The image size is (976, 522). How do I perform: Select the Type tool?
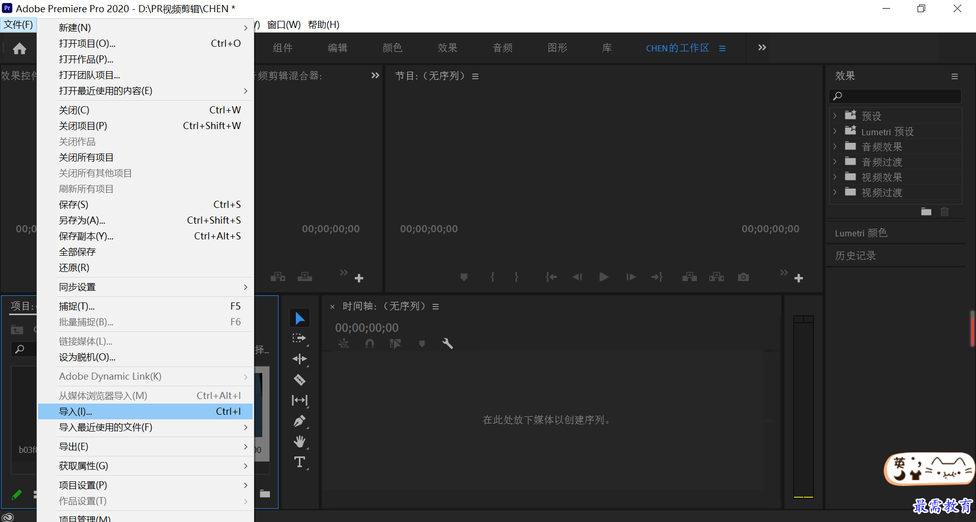299,462
